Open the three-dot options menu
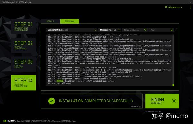The height and width of the screenshot is (124, 193). 190,7
